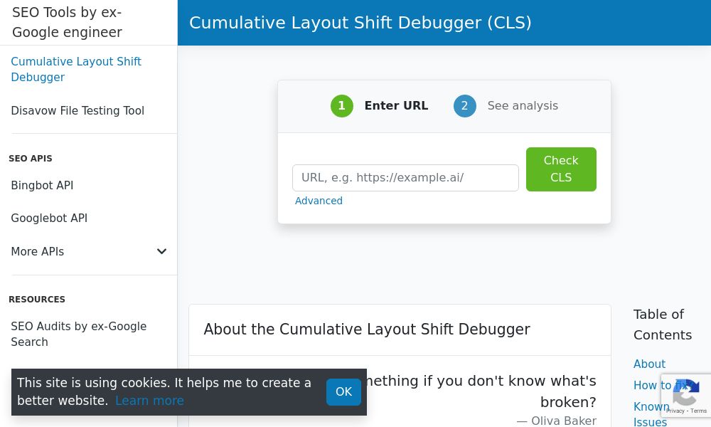711x427 pixels.
Task: Switch to the Disavow File Testing Tool
Action: pos(77,111)
